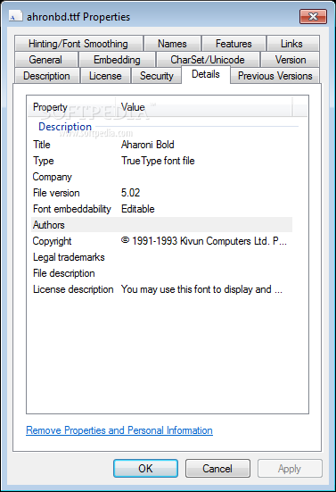Select the Legal trademarks row

[161, 257]
